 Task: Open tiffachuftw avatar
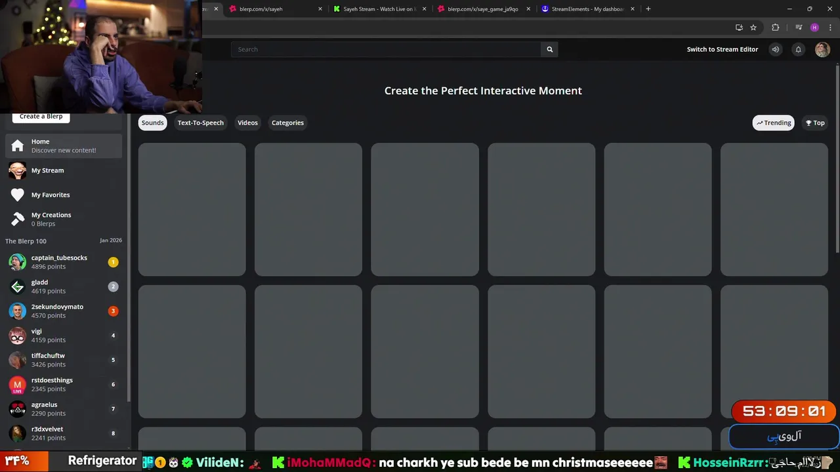18,360
